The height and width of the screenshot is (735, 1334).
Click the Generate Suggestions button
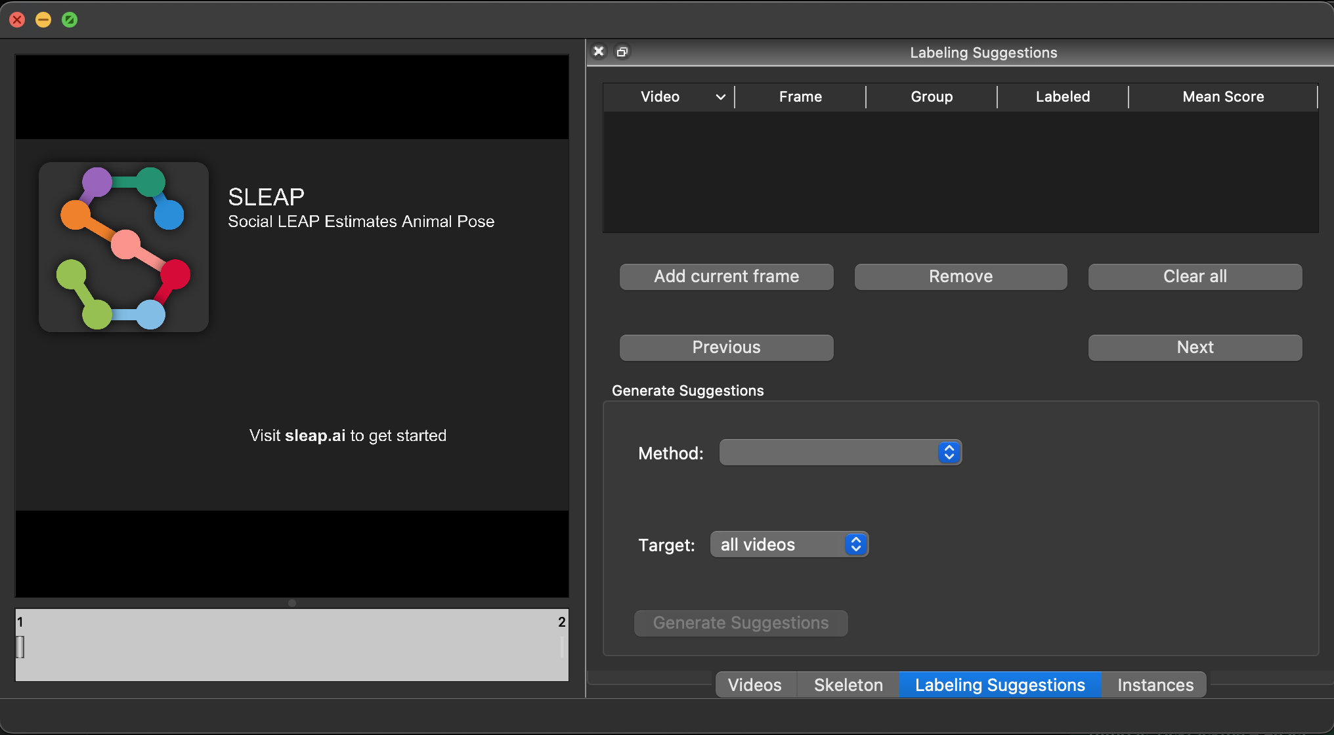pyautogui.click(x=741, y=623)
